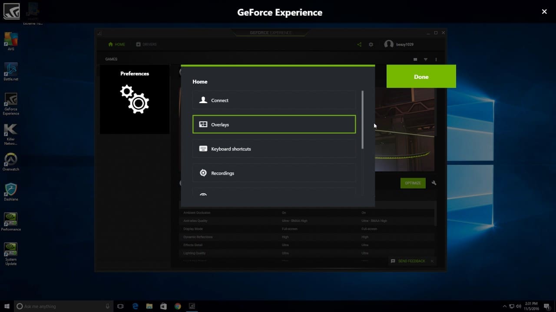Open File Explorer from the taskbar
The height and width of the screenshot is (312, 556).
[149, 306]
